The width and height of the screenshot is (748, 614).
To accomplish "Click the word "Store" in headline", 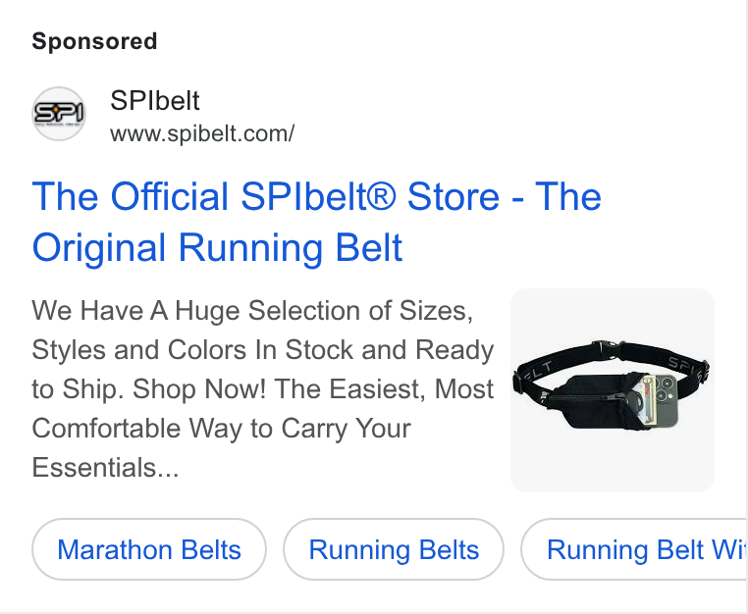I will (454, 196).
